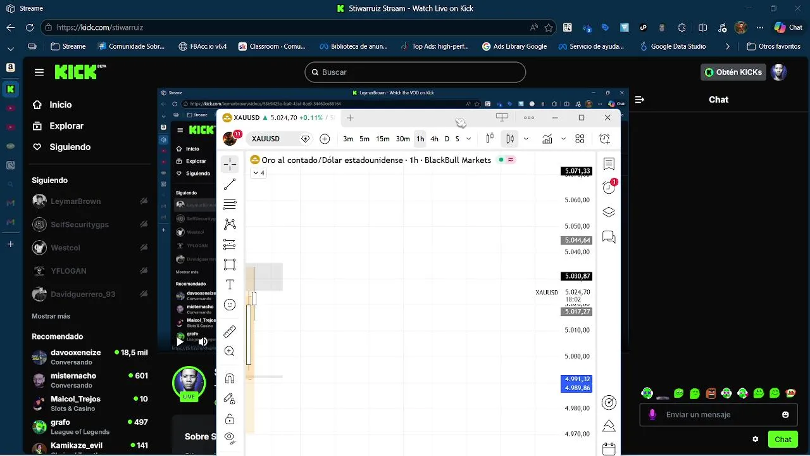The width and height of the screenshot is (810, 456).
Task: Click Mostrar más under Siguiendo
Action: [51, 316]
